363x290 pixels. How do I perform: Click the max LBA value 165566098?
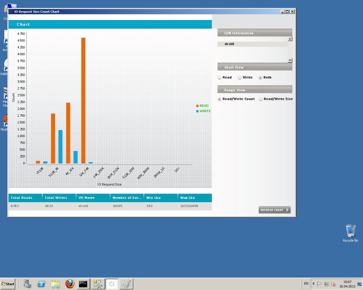coord(189,206)
